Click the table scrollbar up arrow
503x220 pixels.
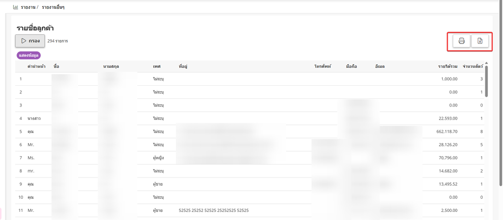(x=487, y=63)
